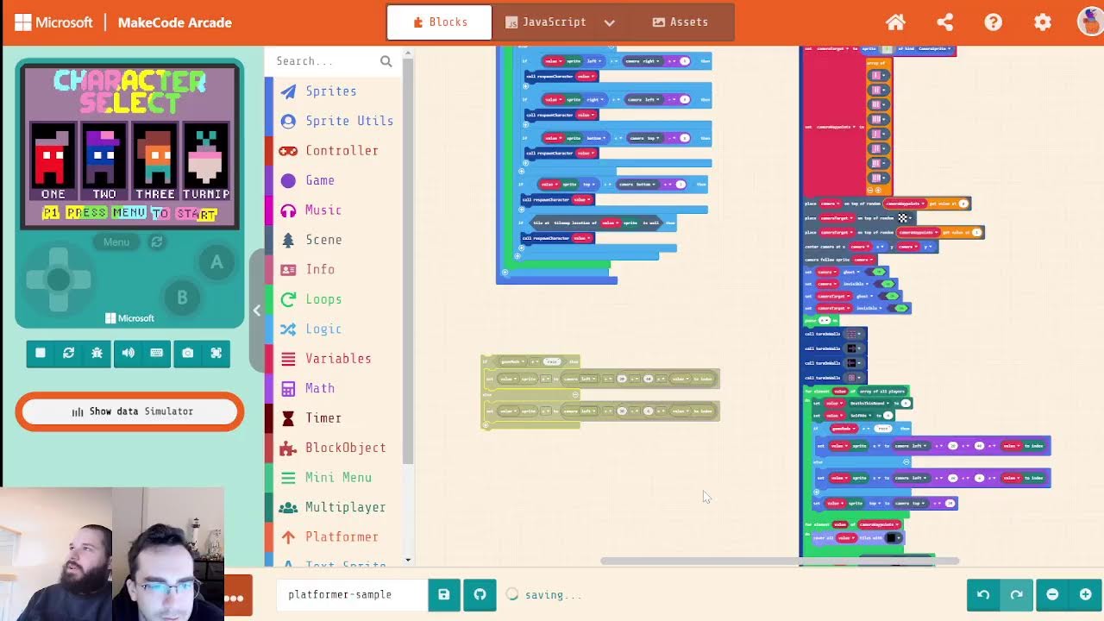Image resolution: width=1104 pixels, height=621 pixels.
Task: Open the Sprites block category
Action: coord(333,91)
